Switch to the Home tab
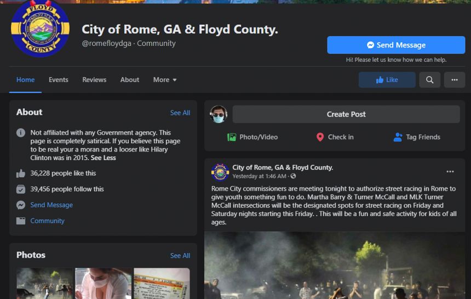This screenshot has height=299, width=471. click(x=26, y=80)
